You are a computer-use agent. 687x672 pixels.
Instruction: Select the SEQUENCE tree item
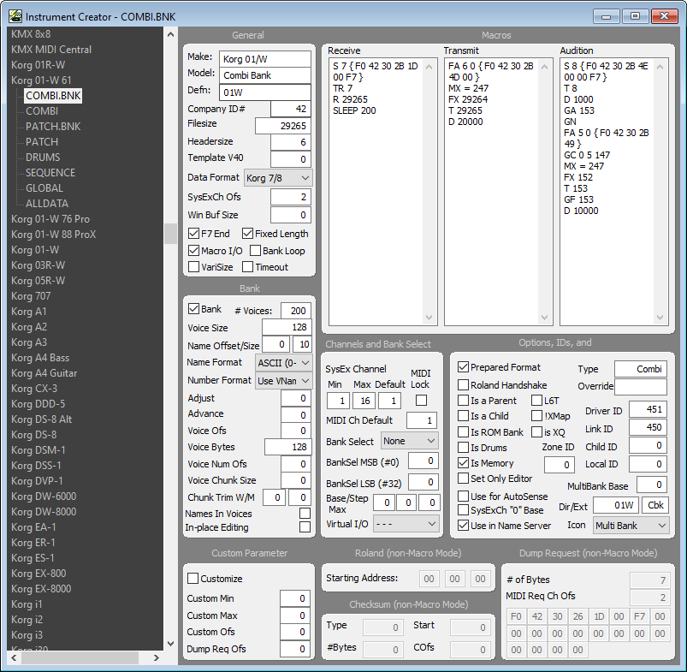pyautogui.click(x=50, y=173)
